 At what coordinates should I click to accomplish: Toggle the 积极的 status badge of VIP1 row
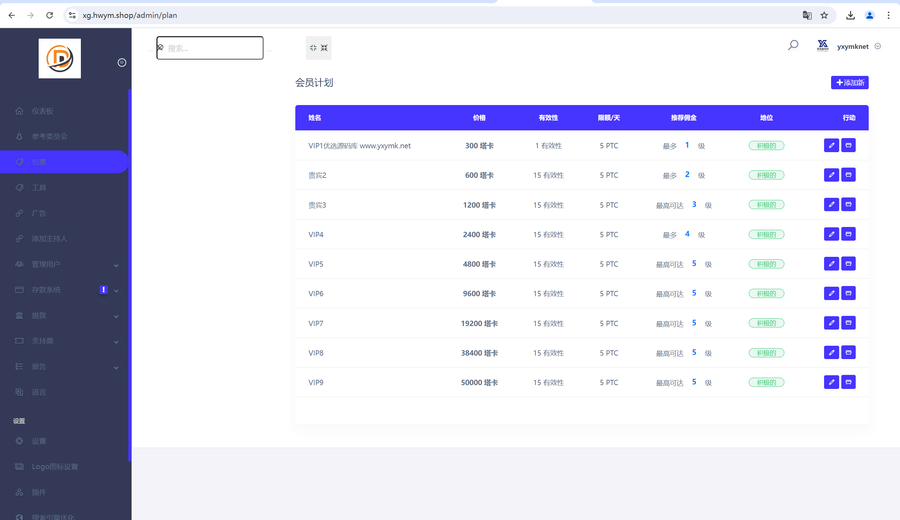click(x=766, y=145)
